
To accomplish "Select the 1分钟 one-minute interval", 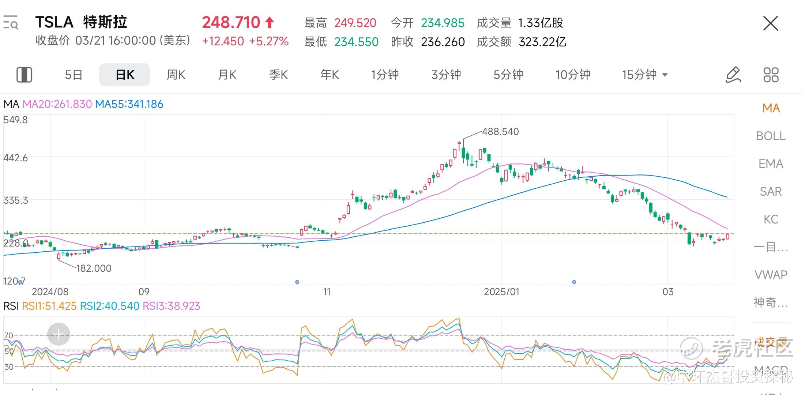I will click(x=385, y=75).
